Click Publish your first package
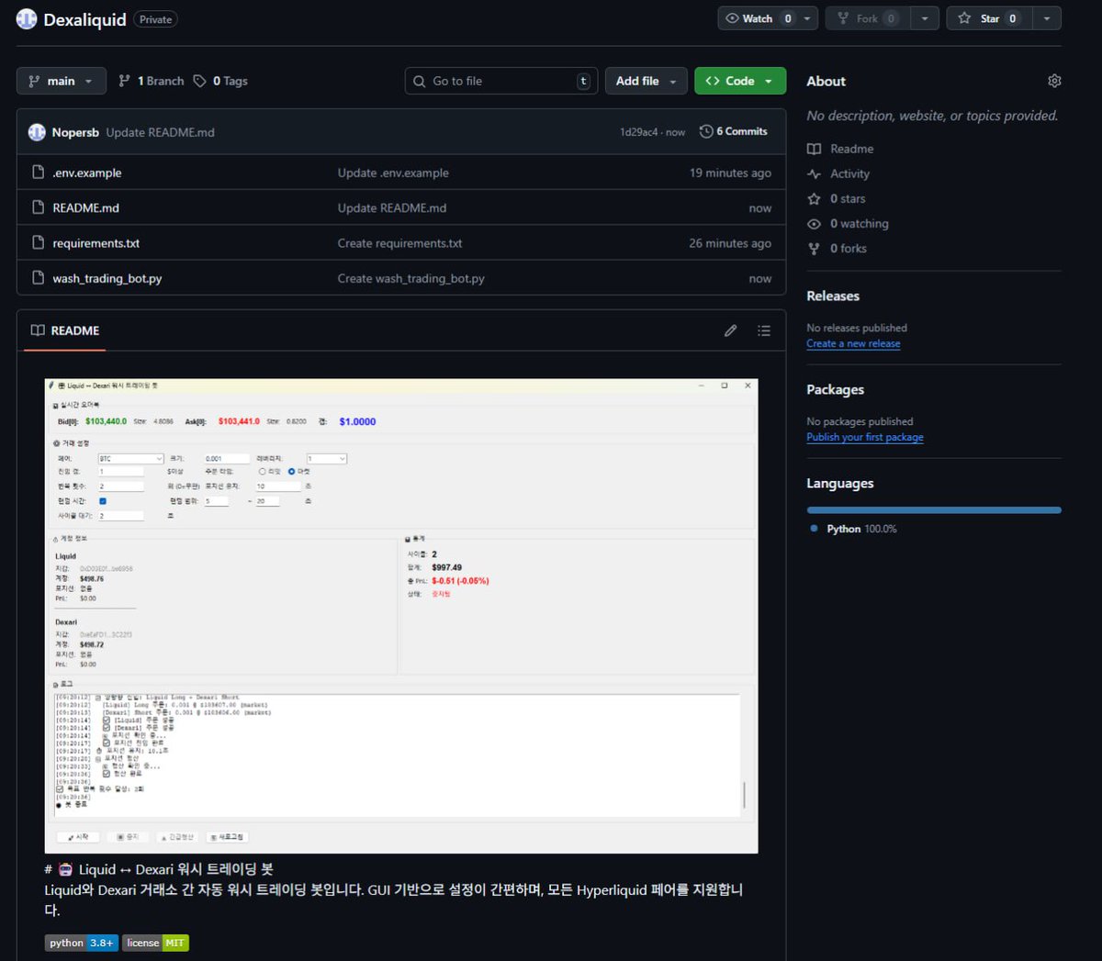Viewport: 1102px width, 961px height. coord(865,437)
